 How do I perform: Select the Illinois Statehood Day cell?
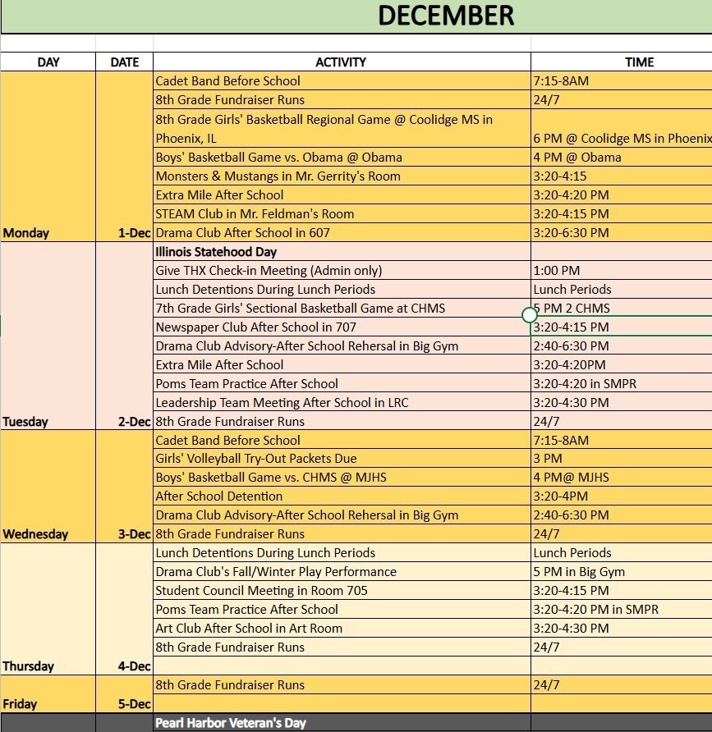tap(341, 252)
